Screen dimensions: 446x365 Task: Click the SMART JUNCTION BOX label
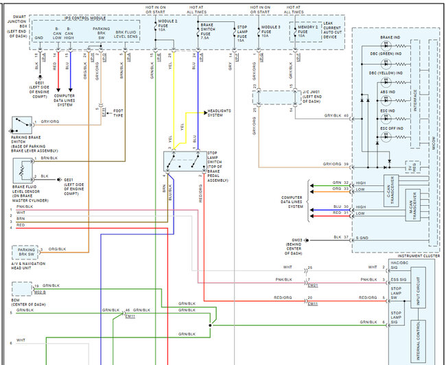[17, 27]
